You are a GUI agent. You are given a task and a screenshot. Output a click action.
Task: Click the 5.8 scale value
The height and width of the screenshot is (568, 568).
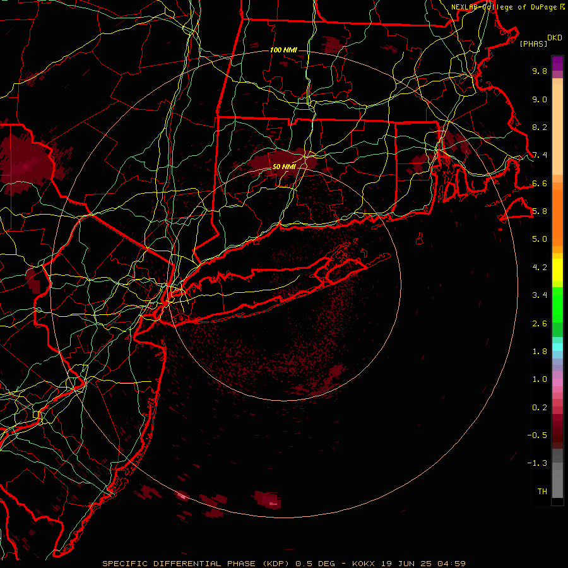[540, 211]
